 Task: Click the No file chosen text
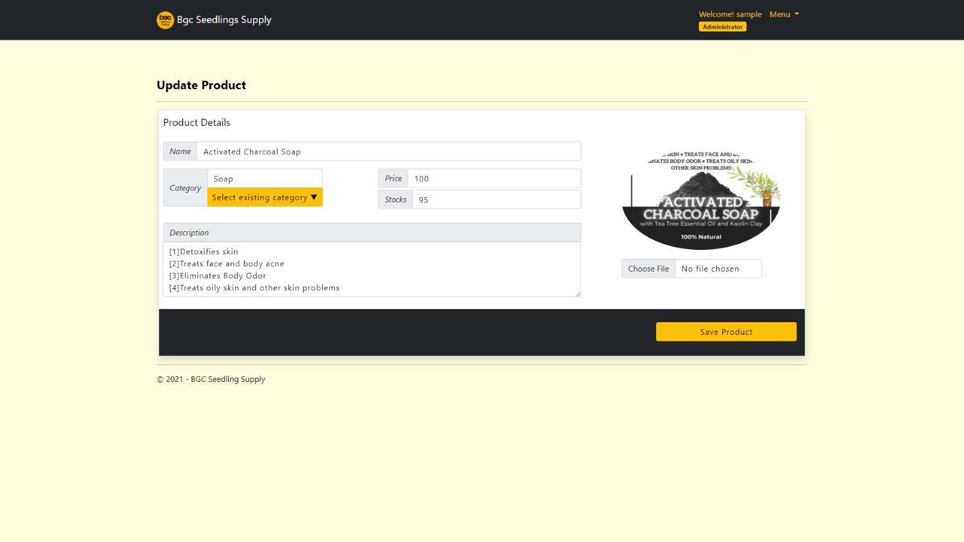tap(710, 269)
